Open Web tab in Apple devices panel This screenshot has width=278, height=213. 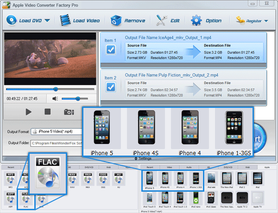click(x=247, y=167)
